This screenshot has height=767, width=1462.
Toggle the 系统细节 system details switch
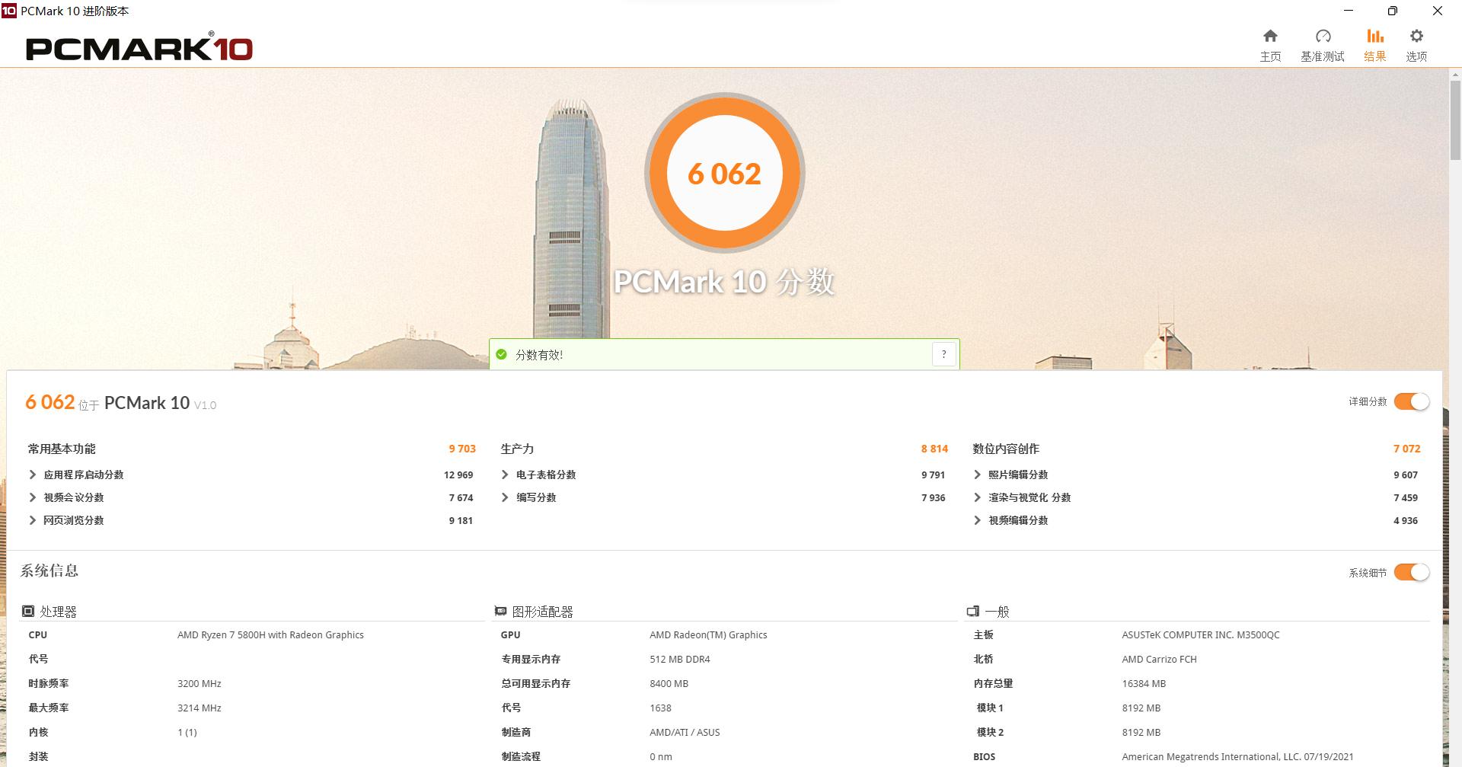pyautogui.click(x=1413, y=571)
